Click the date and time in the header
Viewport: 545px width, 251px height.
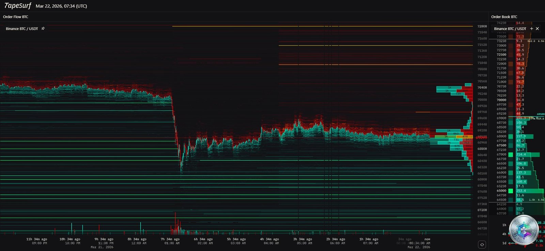(61, 6)
